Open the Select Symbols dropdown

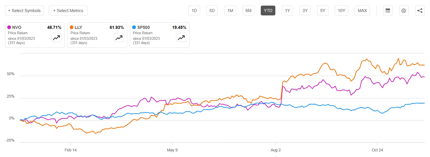coord(24,11)
